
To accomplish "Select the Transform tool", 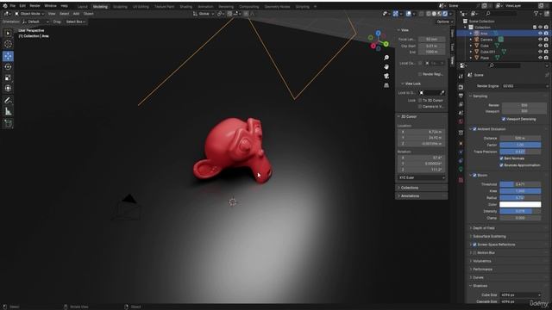I will click(8, 88).
